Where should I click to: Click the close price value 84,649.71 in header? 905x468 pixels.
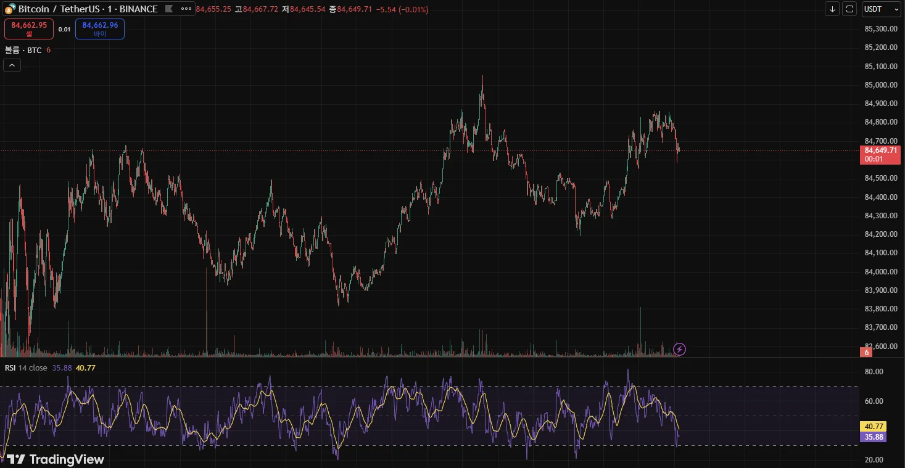click(x=355, y=9)
